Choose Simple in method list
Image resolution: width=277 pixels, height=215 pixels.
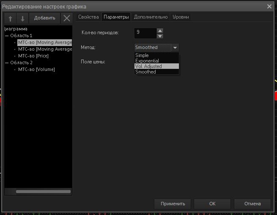[x=156, y=55]
